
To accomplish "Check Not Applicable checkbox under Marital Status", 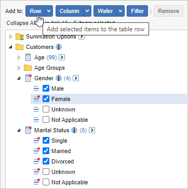I will pyautogui.click(x=46, y=182).
